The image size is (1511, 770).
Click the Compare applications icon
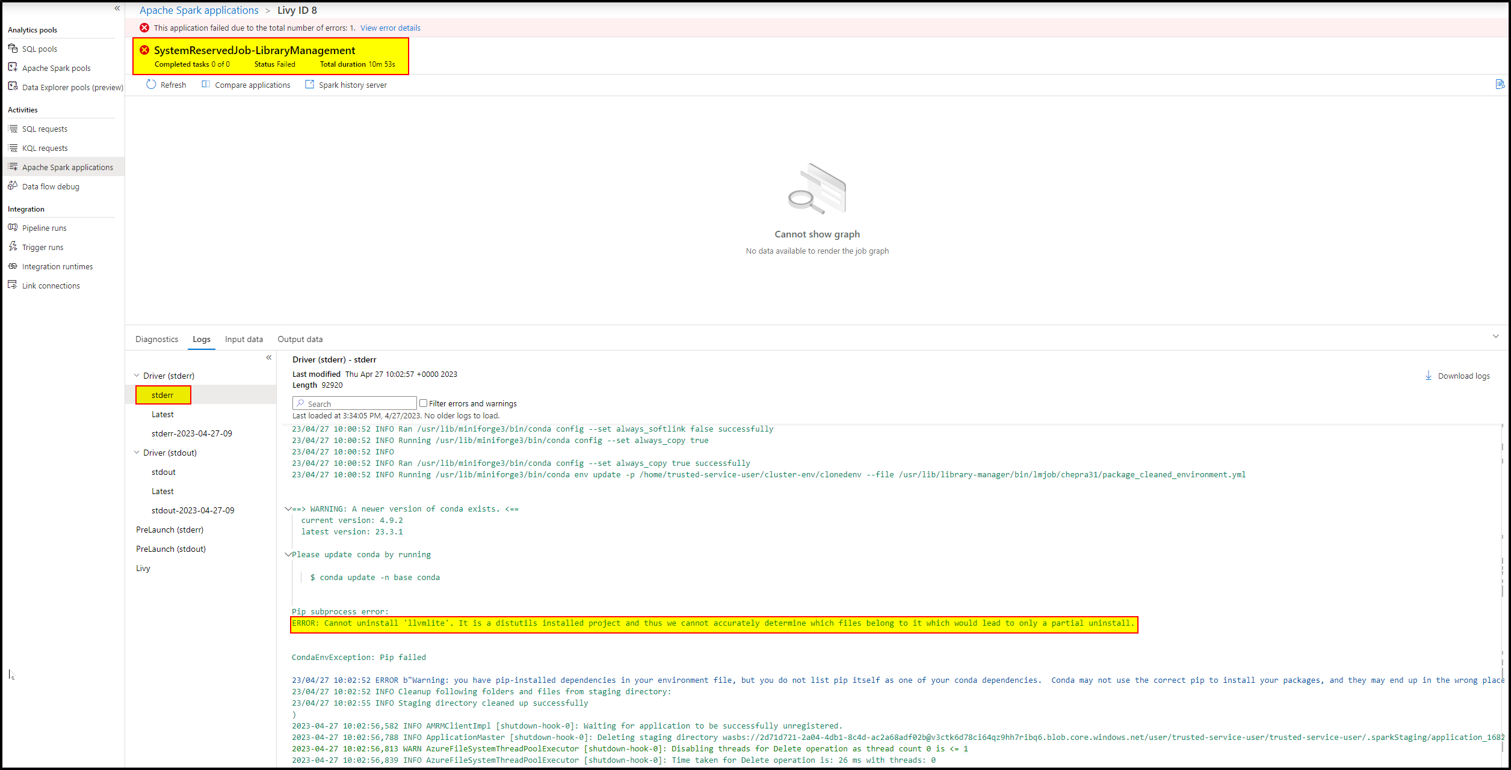click(x=206, y=85)
